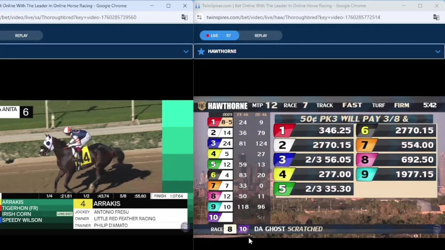Click right window URL address field

(x=293, y=17)
